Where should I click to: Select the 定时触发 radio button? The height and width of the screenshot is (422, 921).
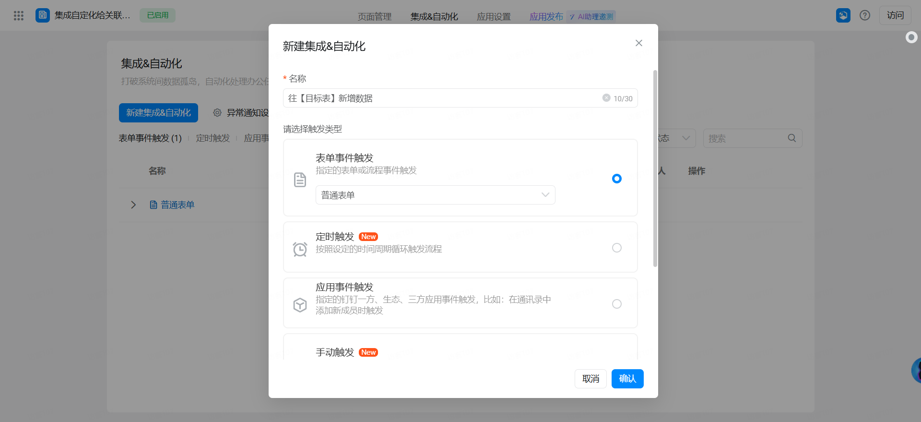(x=617, y=248)
